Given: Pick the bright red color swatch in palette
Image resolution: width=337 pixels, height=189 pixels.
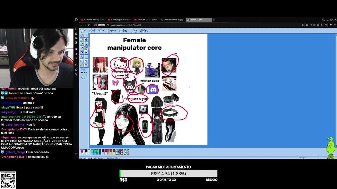Looking at the screenshot, I should [x=106, y=150].
